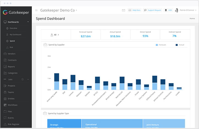
Task: Click the Forecast Spend $27.6m value
Action: click(86, 36)
